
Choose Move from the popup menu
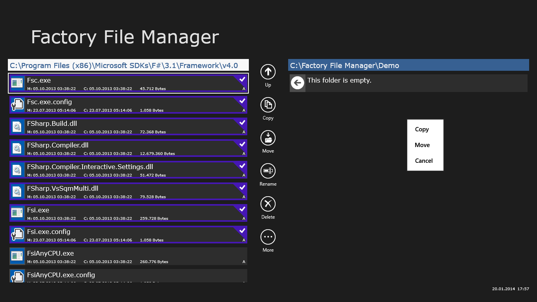422,145
